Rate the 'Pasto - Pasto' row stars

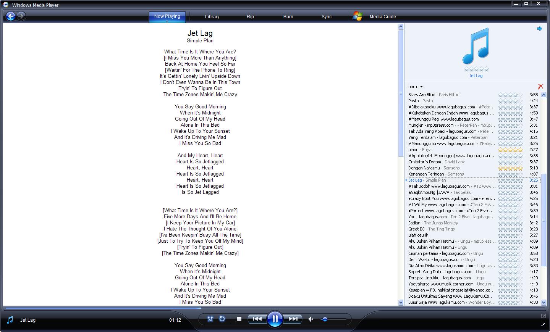click(510, 101)
